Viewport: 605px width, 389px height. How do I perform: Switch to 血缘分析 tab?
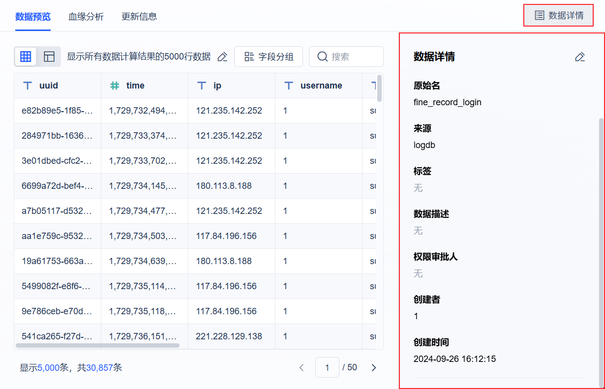[86, 16]
